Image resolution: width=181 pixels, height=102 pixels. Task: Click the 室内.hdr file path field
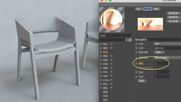(x=167, y=48)
